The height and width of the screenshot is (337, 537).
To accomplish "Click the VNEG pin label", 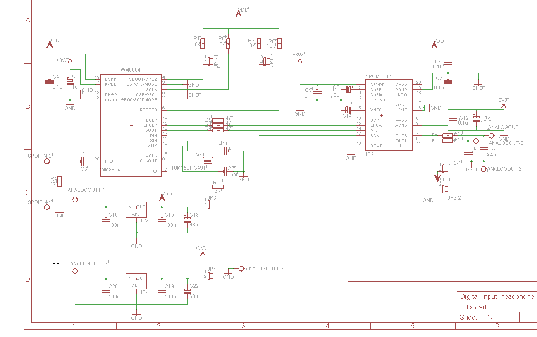I will click(x=376, y=110).
